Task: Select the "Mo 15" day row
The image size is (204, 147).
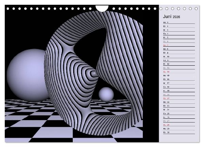Action: point(179,76)
